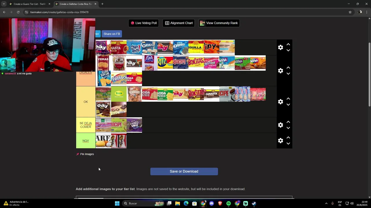Select the Choco Wow image

pos(134,125)
